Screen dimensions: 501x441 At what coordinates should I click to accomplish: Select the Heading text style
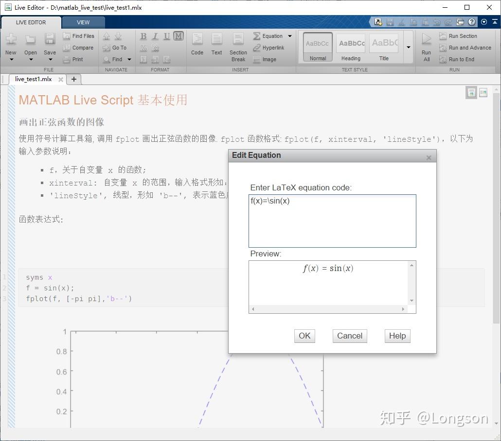tap(351, 46)
